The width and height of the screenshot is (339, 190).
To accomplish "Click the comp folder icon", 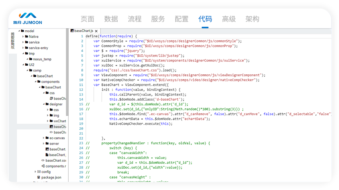I will point(31,70).
